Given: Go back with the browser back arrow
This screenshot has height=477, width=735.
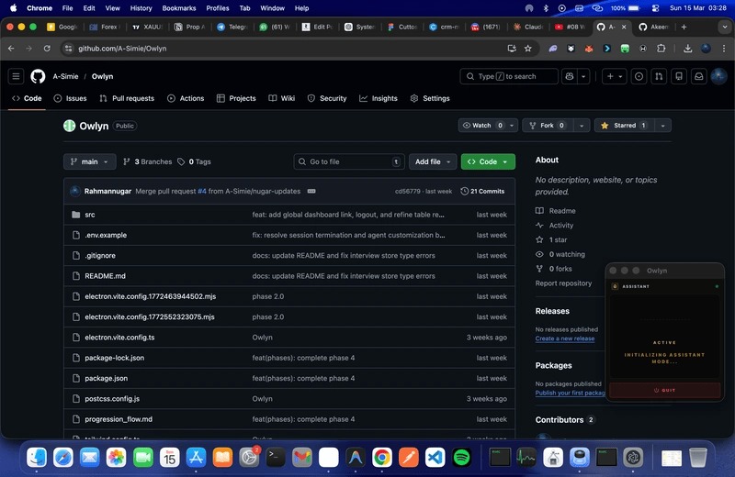Looking at the screenshot, I should tap(11, 49).
